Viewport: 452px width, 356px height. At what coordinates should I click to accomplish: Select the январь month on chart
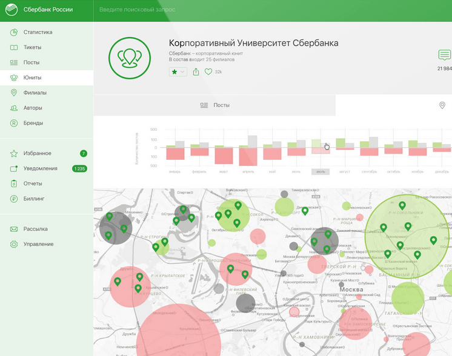[x=174, y=172]
